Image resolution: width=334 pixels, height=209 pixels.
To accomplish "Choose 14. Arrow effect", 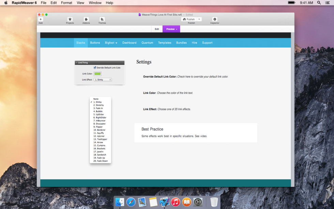I will (x=100, y=142).
